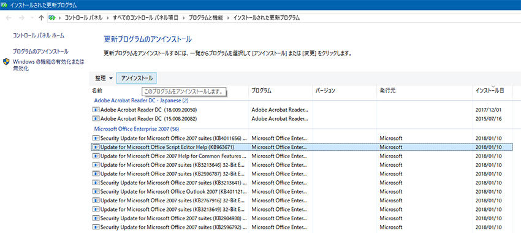Screen dimensions: 521x233
Task: Click Microsoft publisher cell in KB4011656 row
Action: point(391,138)
